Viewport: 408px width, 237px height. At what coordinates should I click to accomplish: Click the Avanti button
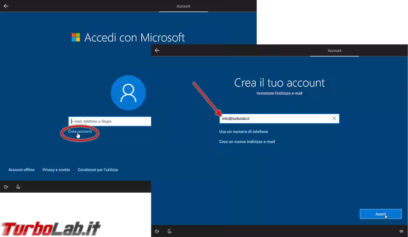coord(381,214)
